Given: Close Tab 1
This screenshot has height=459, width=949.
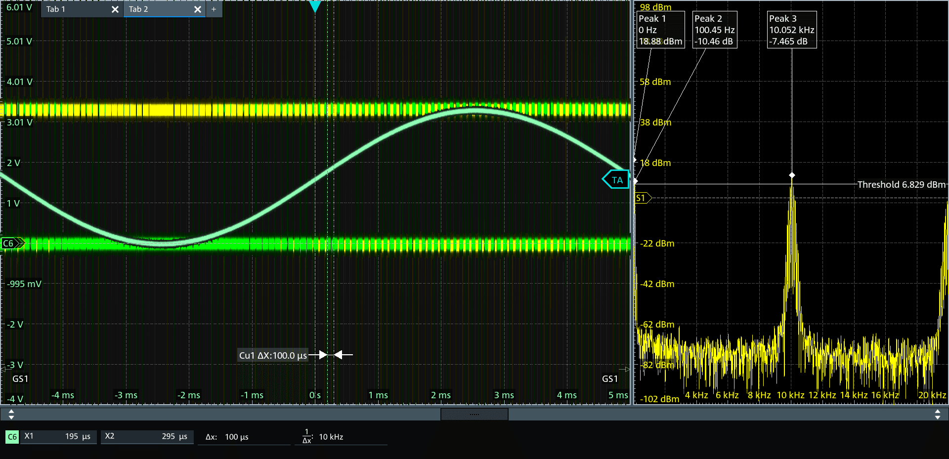Looking at the screenshot, I should coord(115,9).
